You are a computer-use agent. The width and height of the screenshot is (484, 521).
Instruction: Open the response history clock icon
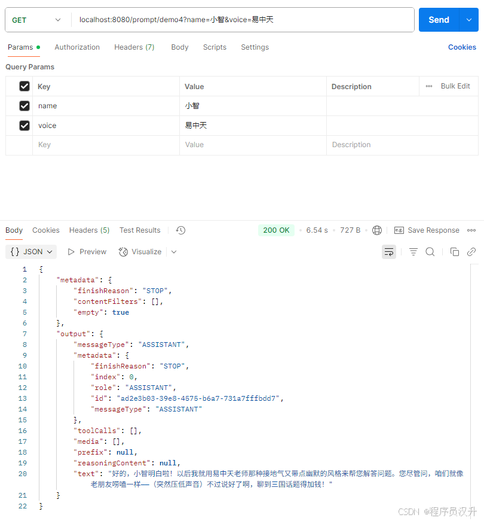point(180,230)
